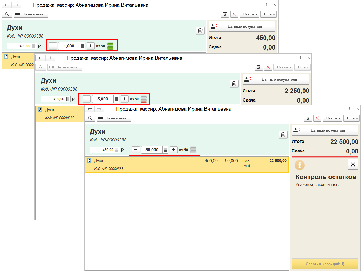Click Найти в чеке in the 2 250,00 total window
The height and width of the screenshot is (271, 361).
65,67
